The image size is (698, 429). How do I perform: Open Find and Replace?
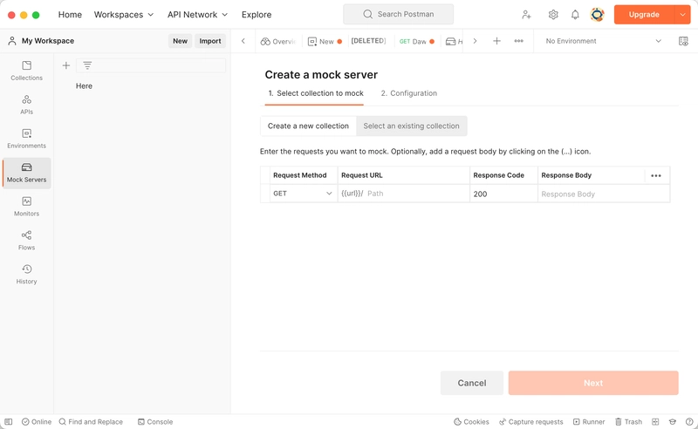(x=91, y=422)
